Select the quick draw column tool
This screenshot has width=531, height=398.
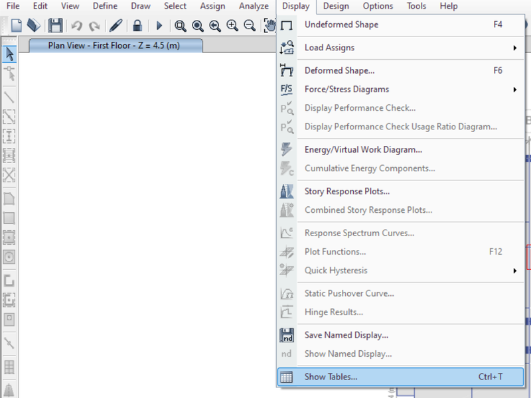point(9,136)
